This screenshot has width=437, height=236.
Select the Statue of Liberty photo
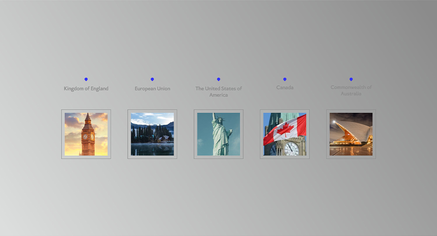(219, 134)
